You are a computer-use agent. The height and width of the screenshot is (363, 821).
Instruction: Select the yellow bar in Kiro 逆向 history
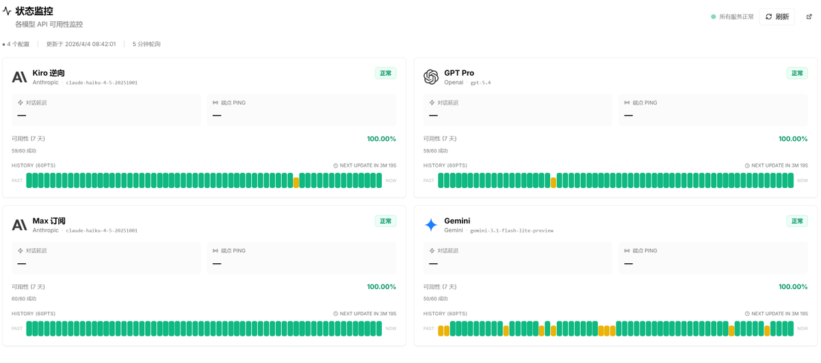(296, 183)
